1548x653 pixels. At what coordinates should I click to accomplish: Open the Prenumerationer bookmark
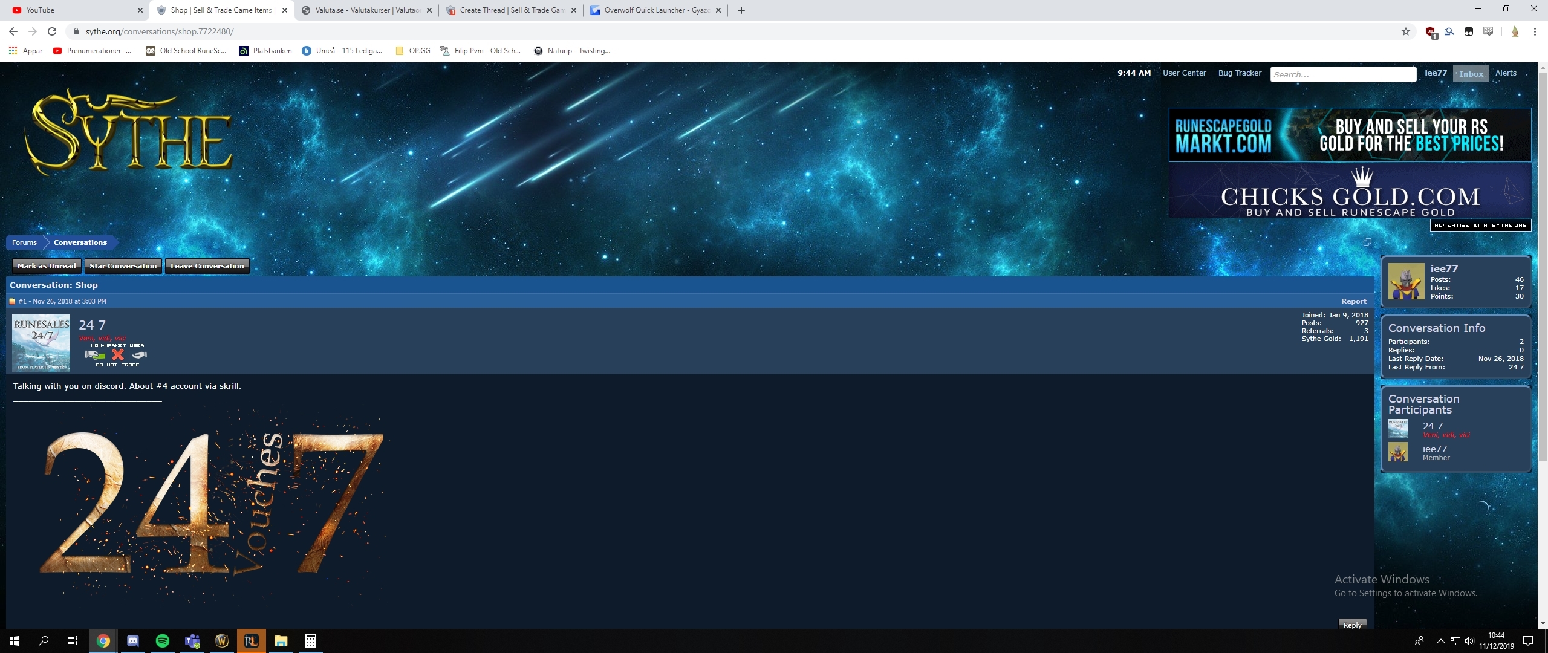(92, 51)
